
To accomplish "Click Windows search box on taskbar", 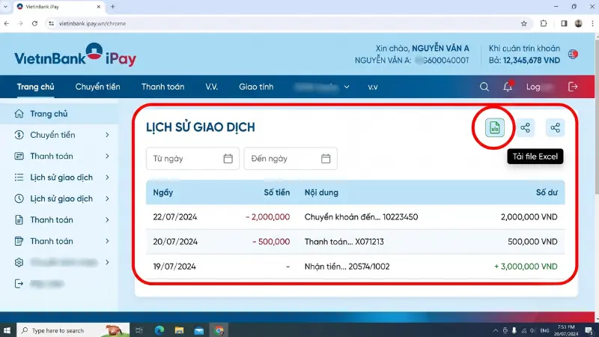I will (73, 330).
